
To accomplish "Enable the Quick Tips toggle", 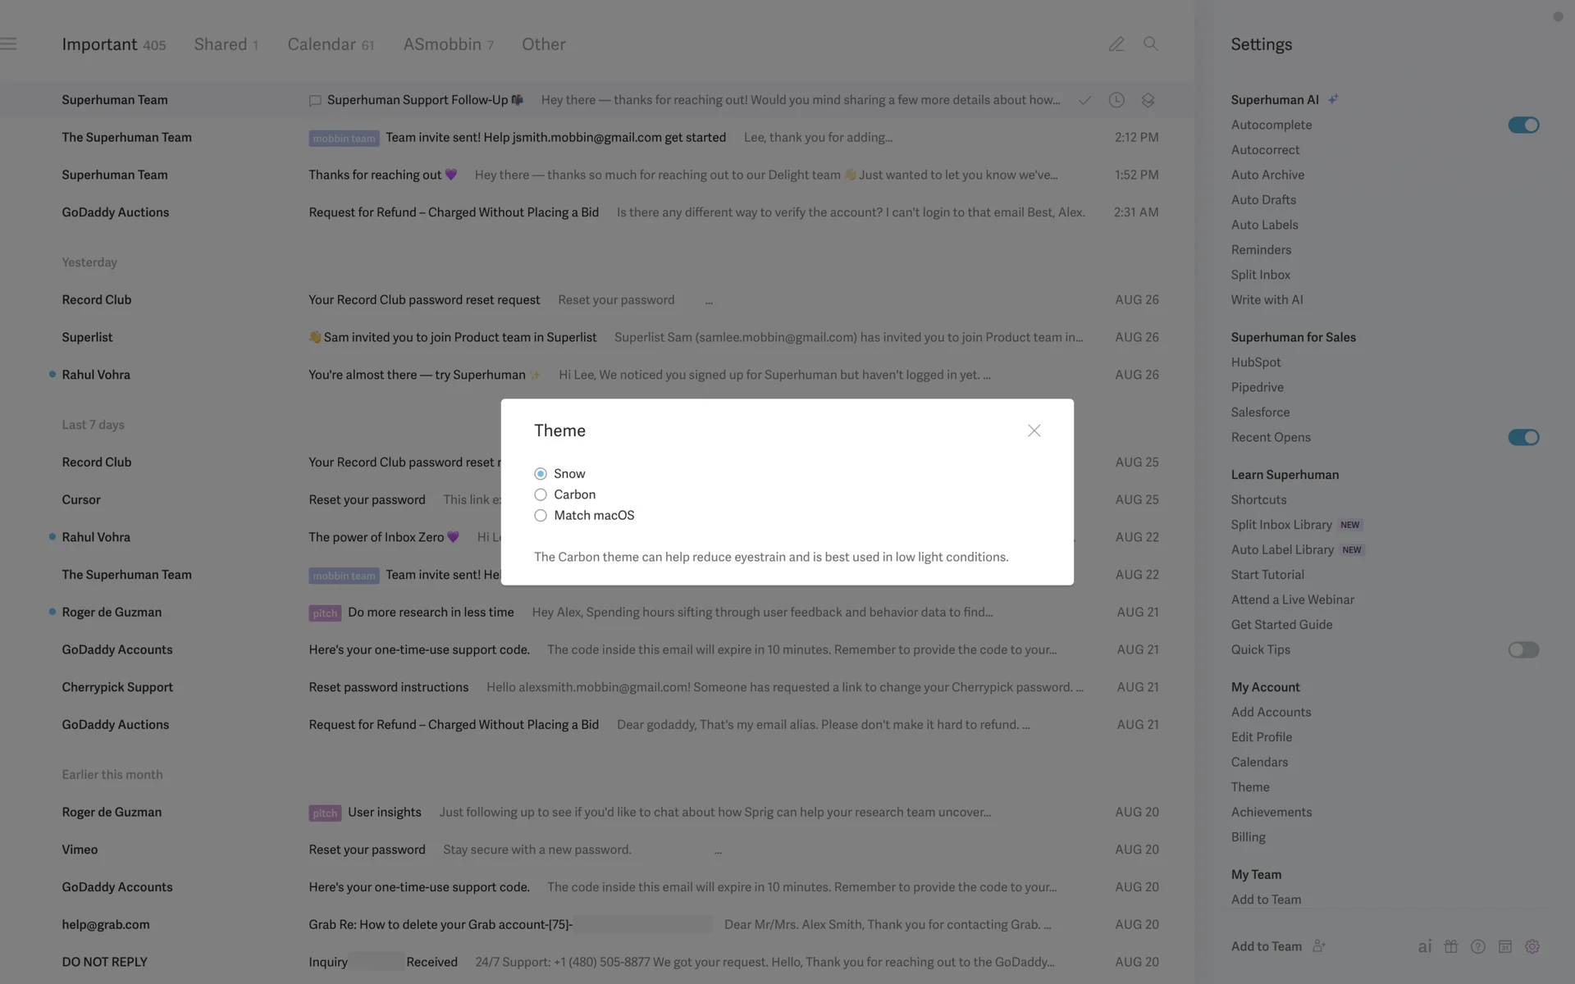I will 1523,649.
